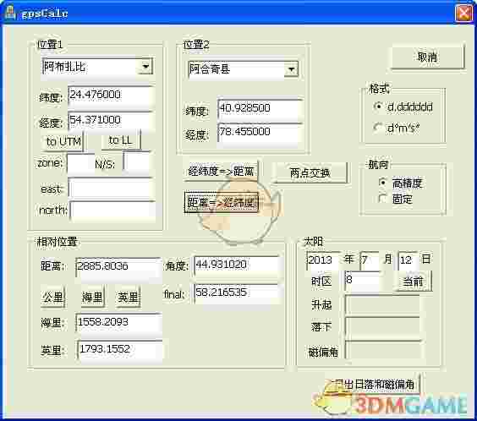Click the month field showing 7
The image size is (477, 421).
[x=370, y=260]
